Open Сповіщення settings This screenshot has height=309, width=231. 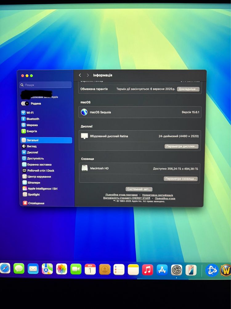tap(34, 203)
